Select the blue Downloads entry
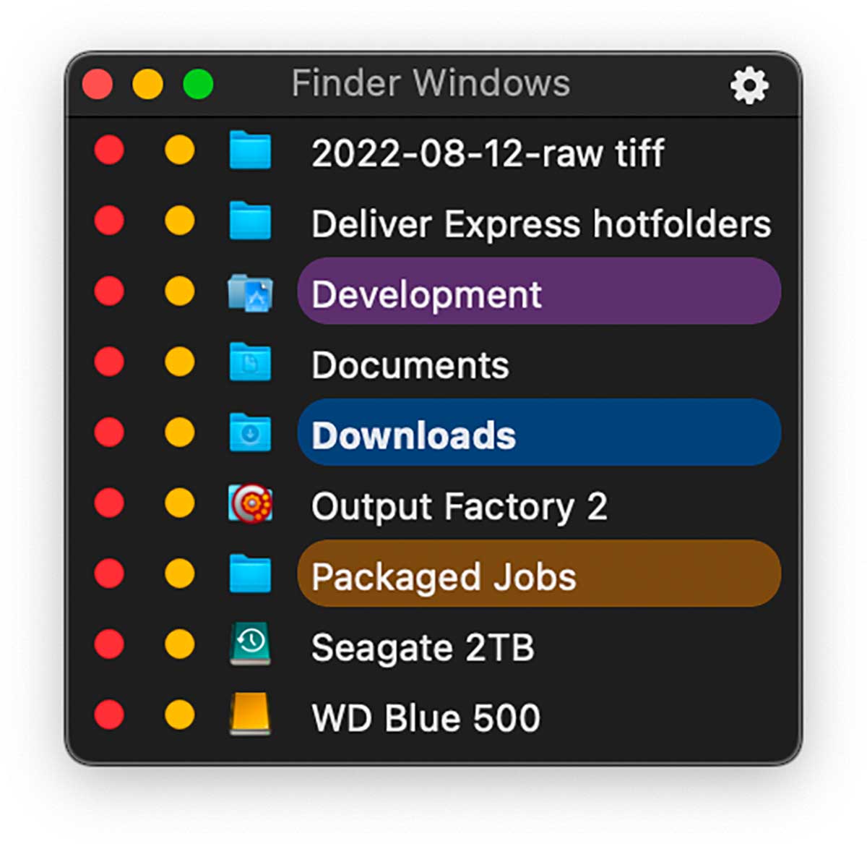 point(538,433)
